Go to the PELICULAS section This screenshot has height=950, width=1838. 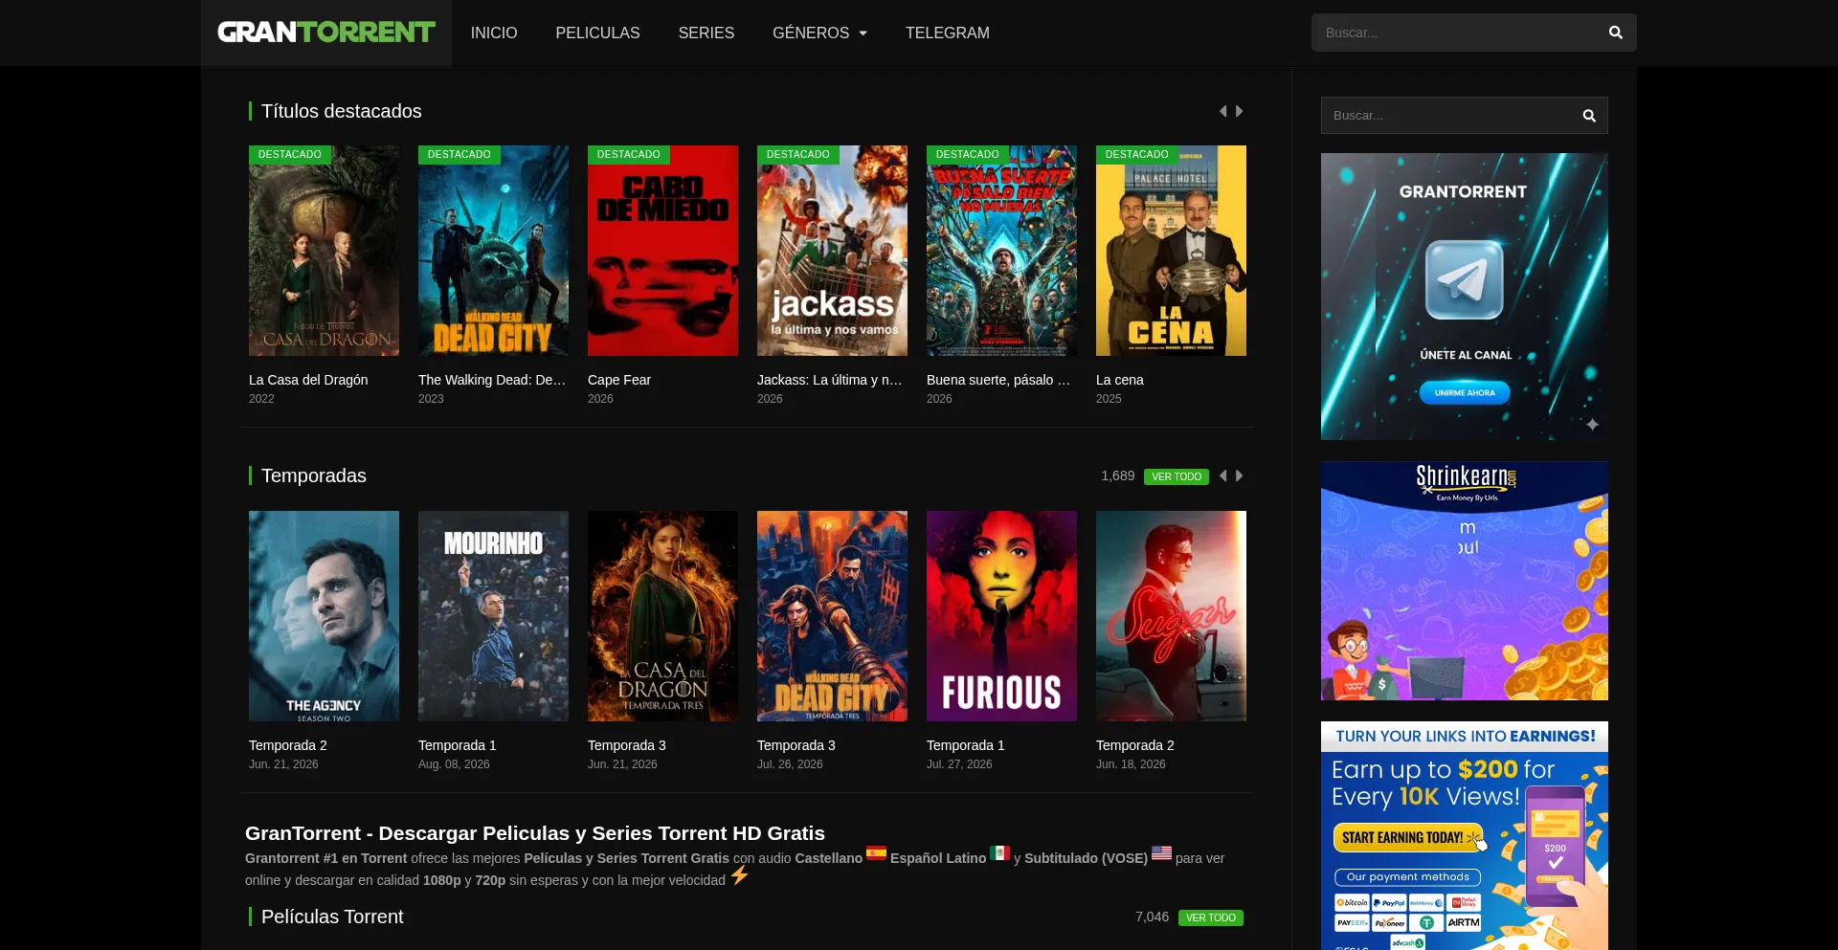(x=597, y=33)
